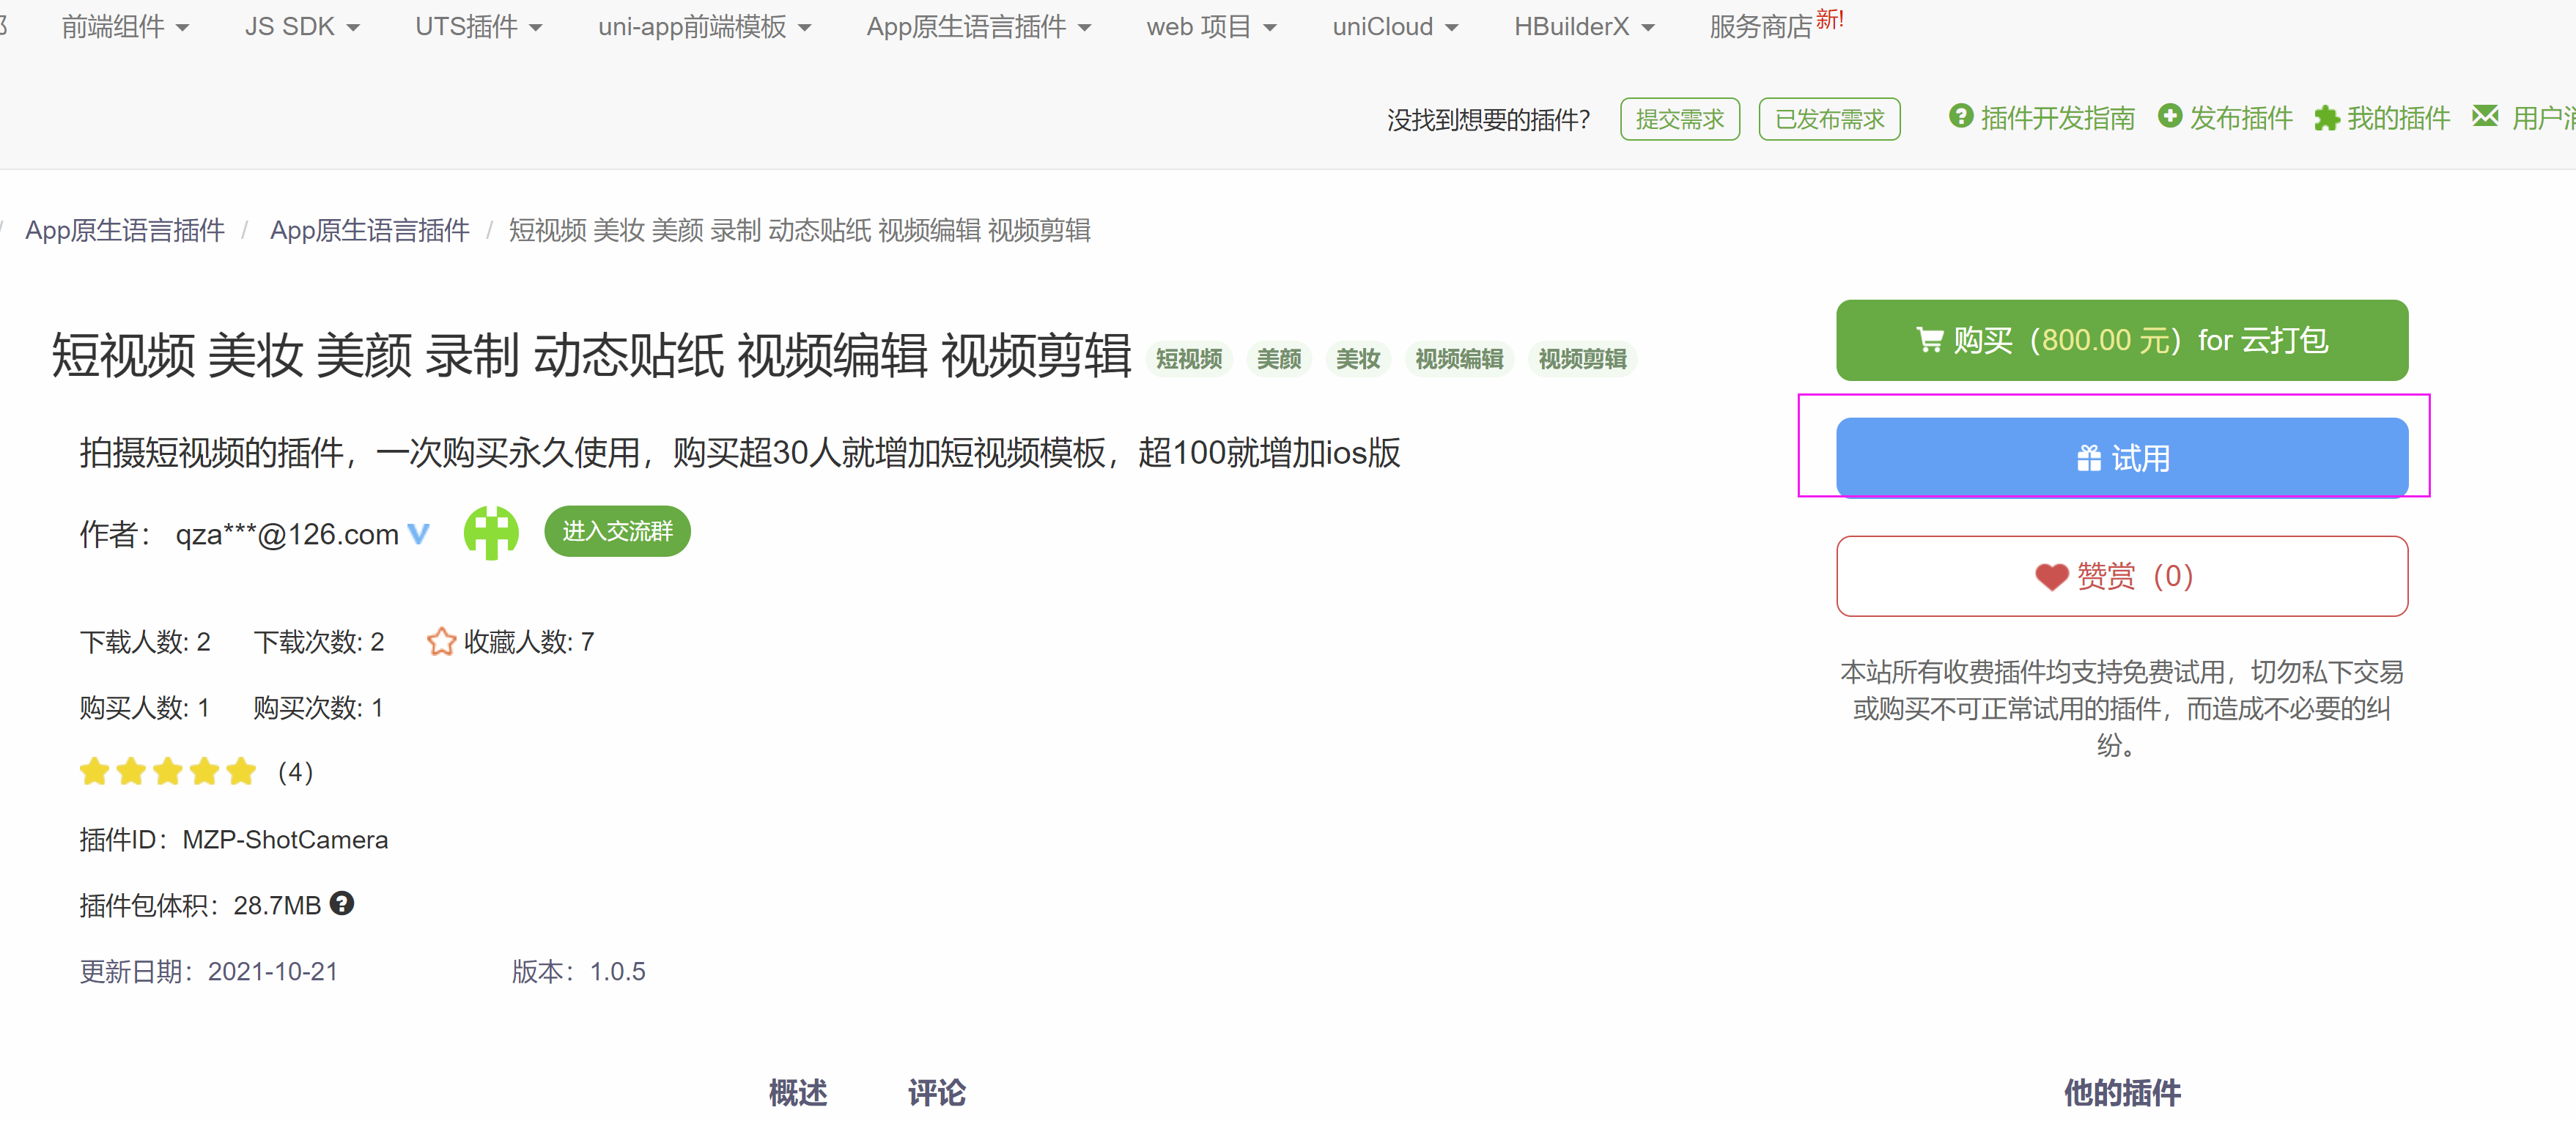Expand the HBuilderX menu
Screen dimensions: 2576x1121
tap(1584, 27)
